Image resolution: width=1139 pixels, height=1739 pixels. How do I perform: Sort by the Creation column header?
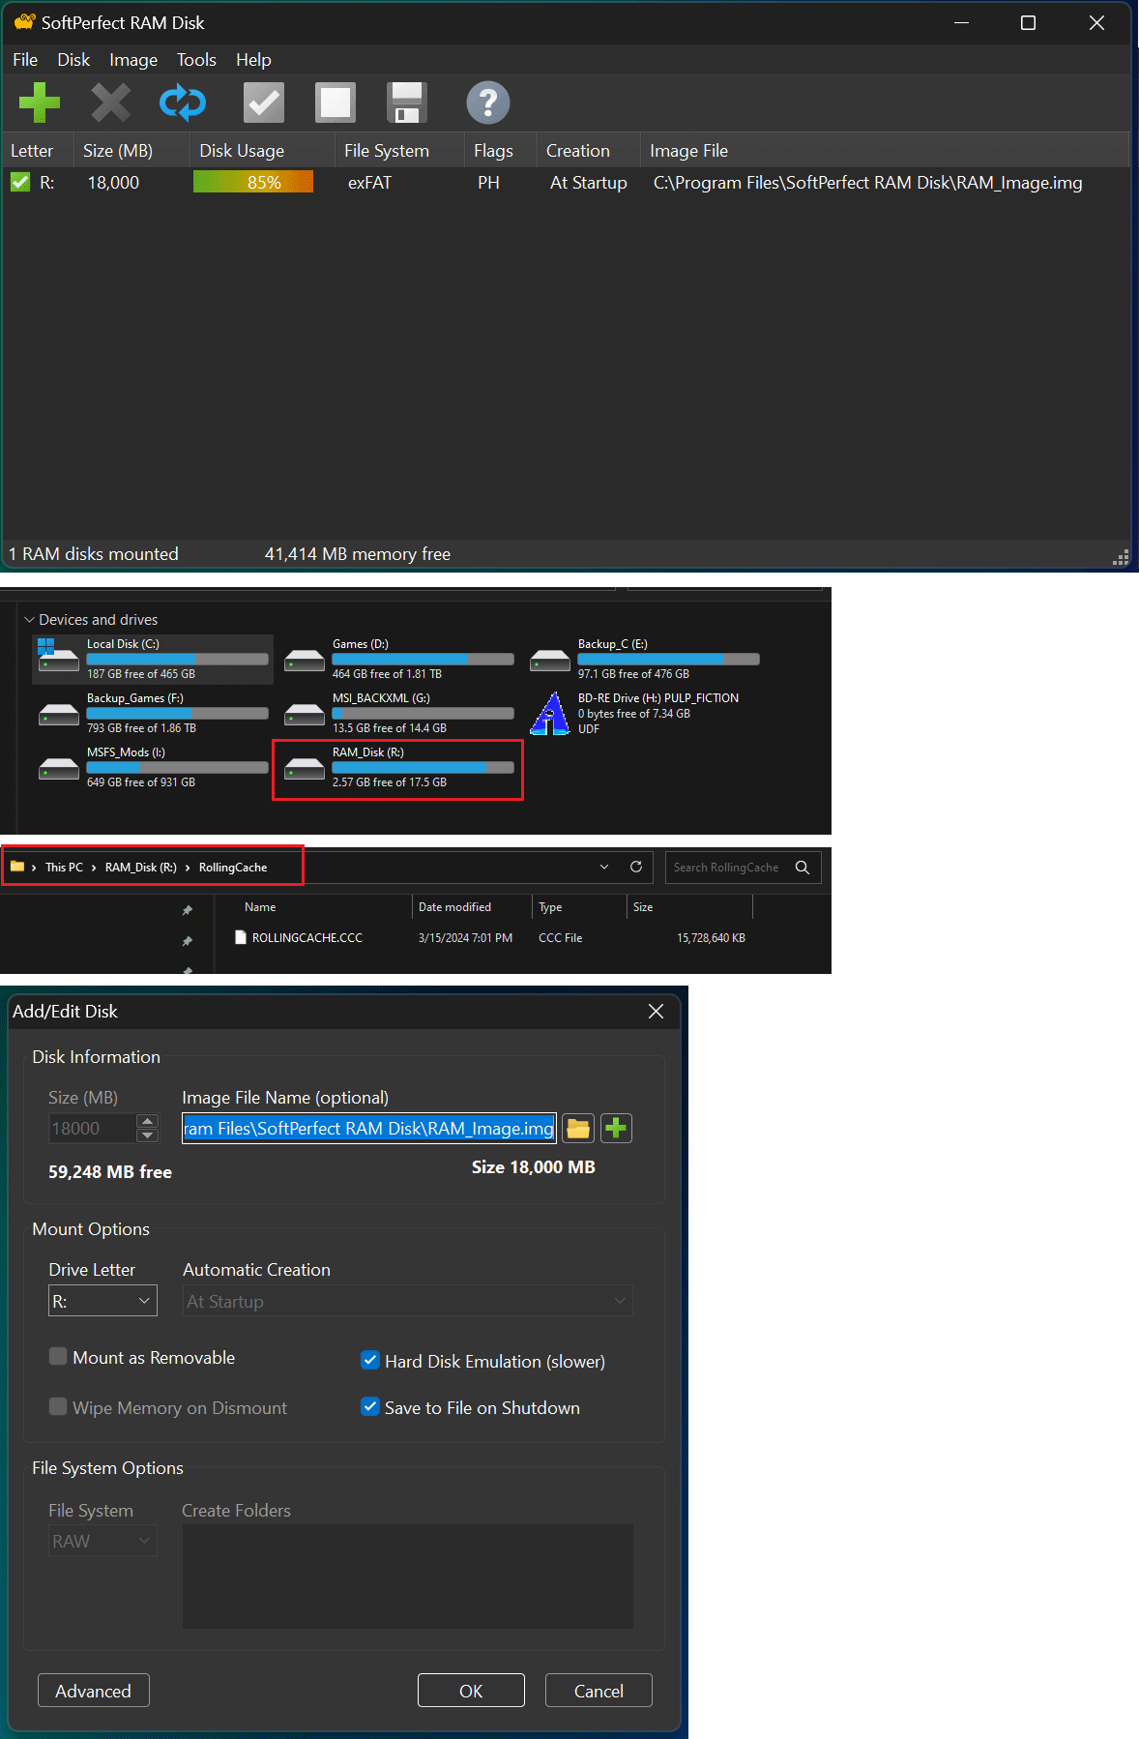[x=588, y=151]
